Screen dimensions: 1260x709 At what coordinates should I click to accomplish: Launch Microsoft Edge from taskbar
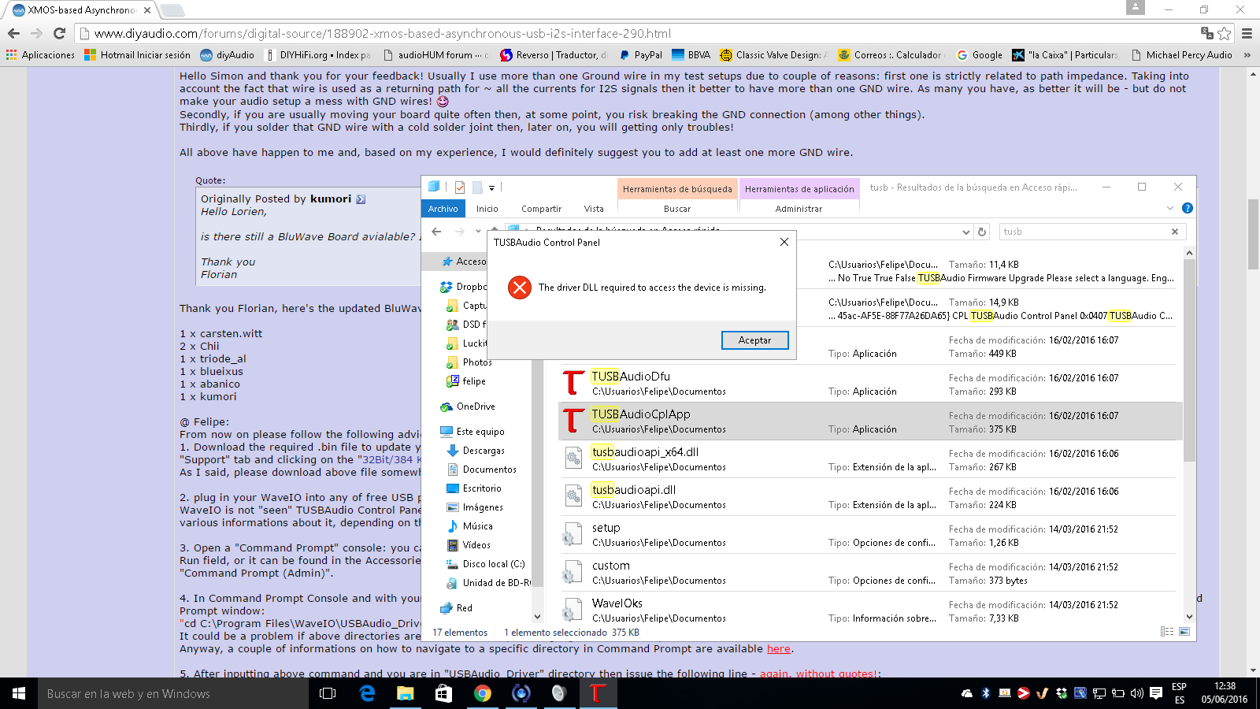[367, 693]
